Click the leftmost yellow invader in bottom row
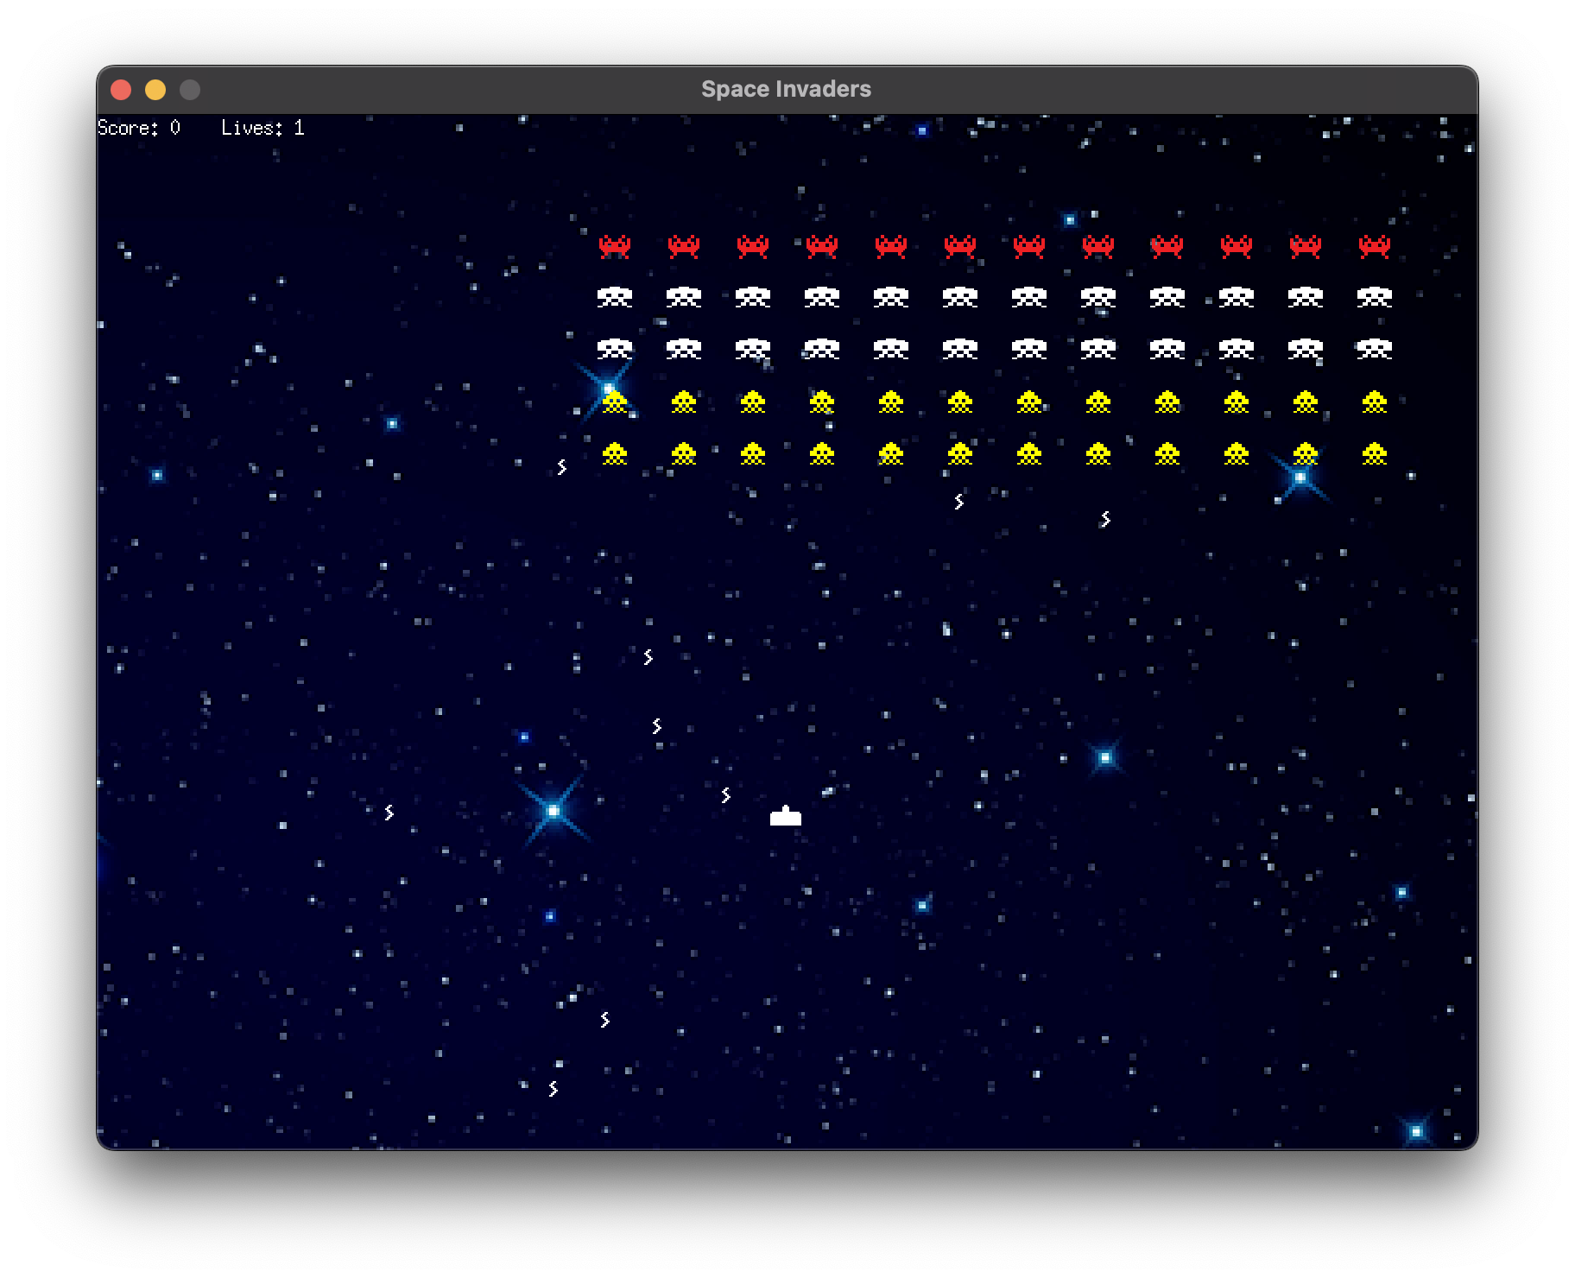 [615, 453]
